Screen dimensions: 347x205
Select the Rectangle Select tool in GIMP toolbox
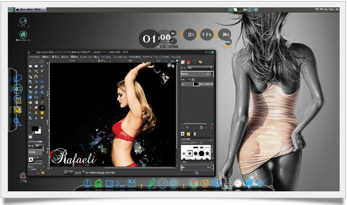(30, 67)
